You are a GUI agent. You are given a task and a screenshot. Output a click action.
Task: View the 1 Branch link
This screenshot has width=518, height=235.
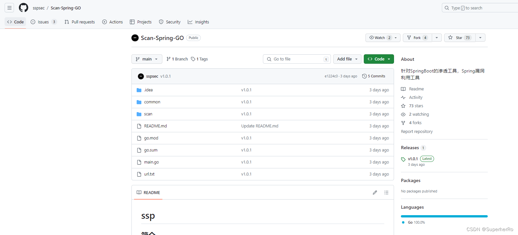click(177, 59)
